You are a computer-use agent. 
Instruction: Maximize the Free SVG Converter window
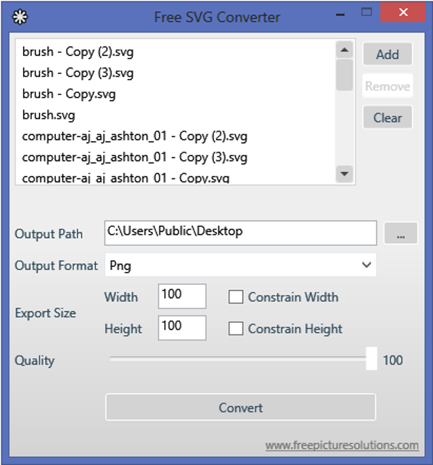[366, 12]
